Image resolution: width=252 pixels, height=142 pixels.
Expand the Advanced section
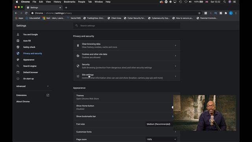point(33,86)
